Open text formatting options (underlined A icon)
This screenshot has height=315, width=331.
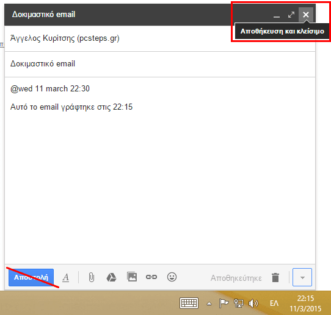click(x=66, y=277)
